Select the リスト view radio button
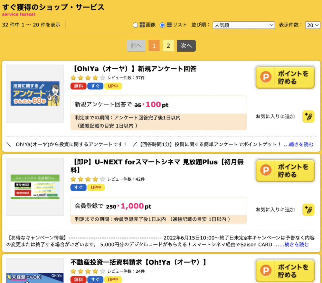Image resolution: width=322 pixels, height=283 pixels. point(162,25)
